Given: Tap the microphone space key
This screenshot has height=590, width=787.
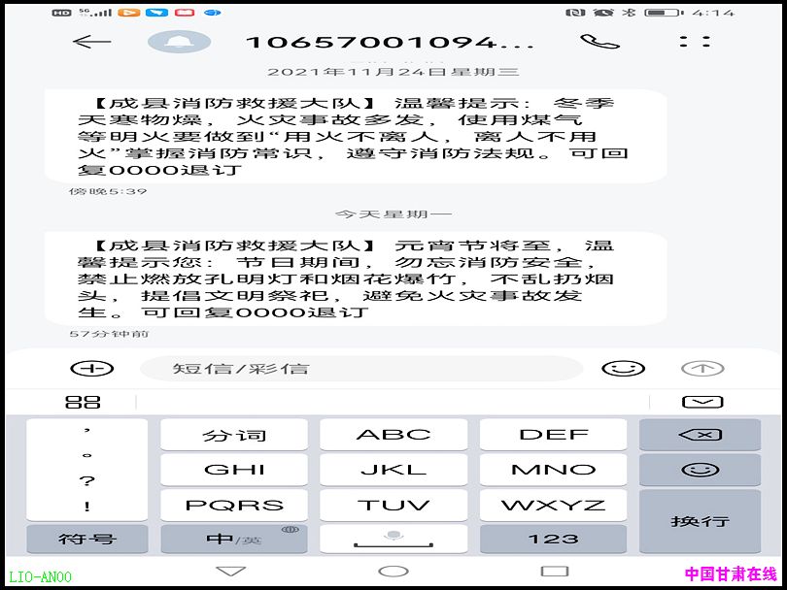Looking at the screenshot, I should click(x=393, y=538).
